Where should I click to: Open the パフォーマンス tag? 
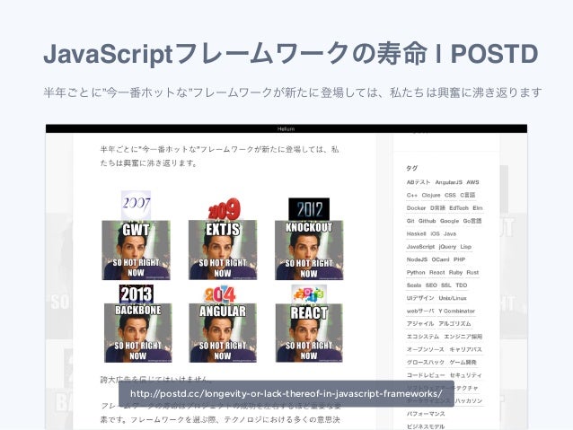coord(426,414)
